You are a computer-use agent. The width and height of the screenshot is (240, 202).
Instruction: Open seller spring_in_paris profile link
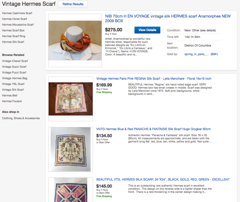point(197,54)
